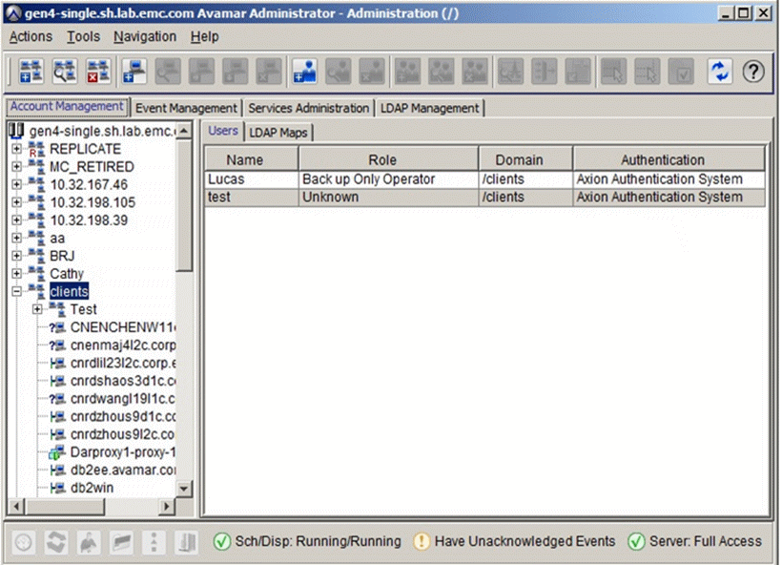Viewport: 782px width, 565px height.
Task: Expand the Test subdomain node
Action: tap(37, 309)
